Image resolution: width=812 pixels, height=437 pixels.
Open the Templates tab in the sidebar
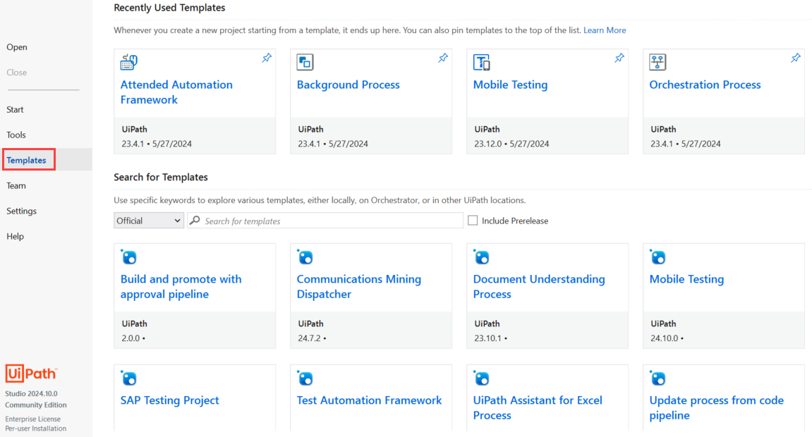coord(27,160)
